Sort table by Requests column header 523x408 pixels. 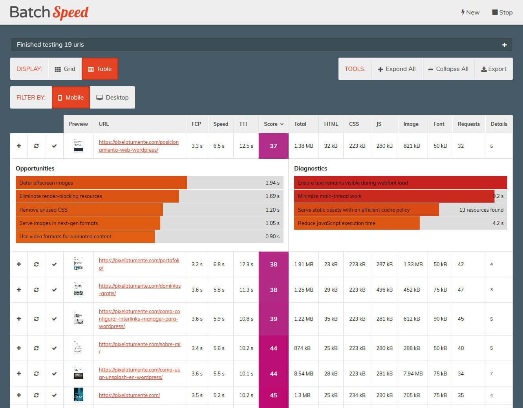468,124
